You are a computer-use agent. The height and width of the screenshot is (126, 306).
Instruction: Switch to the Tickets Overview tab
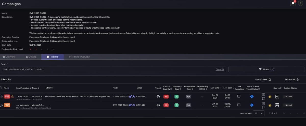(79, 57)
